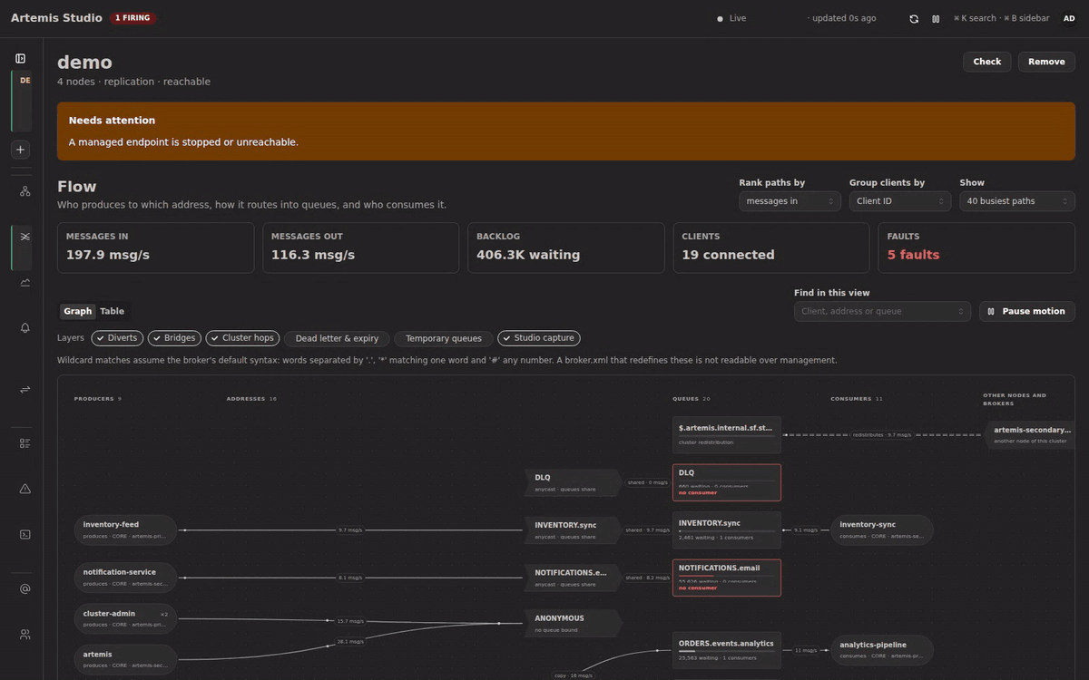Open the Show busiest paths dropdown

(1017, 201)
